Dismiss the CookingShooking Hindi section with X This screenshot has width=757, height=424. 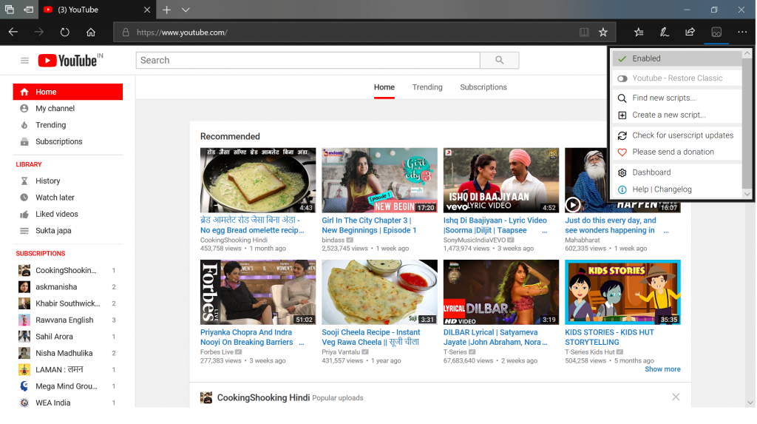click(676, 397)
